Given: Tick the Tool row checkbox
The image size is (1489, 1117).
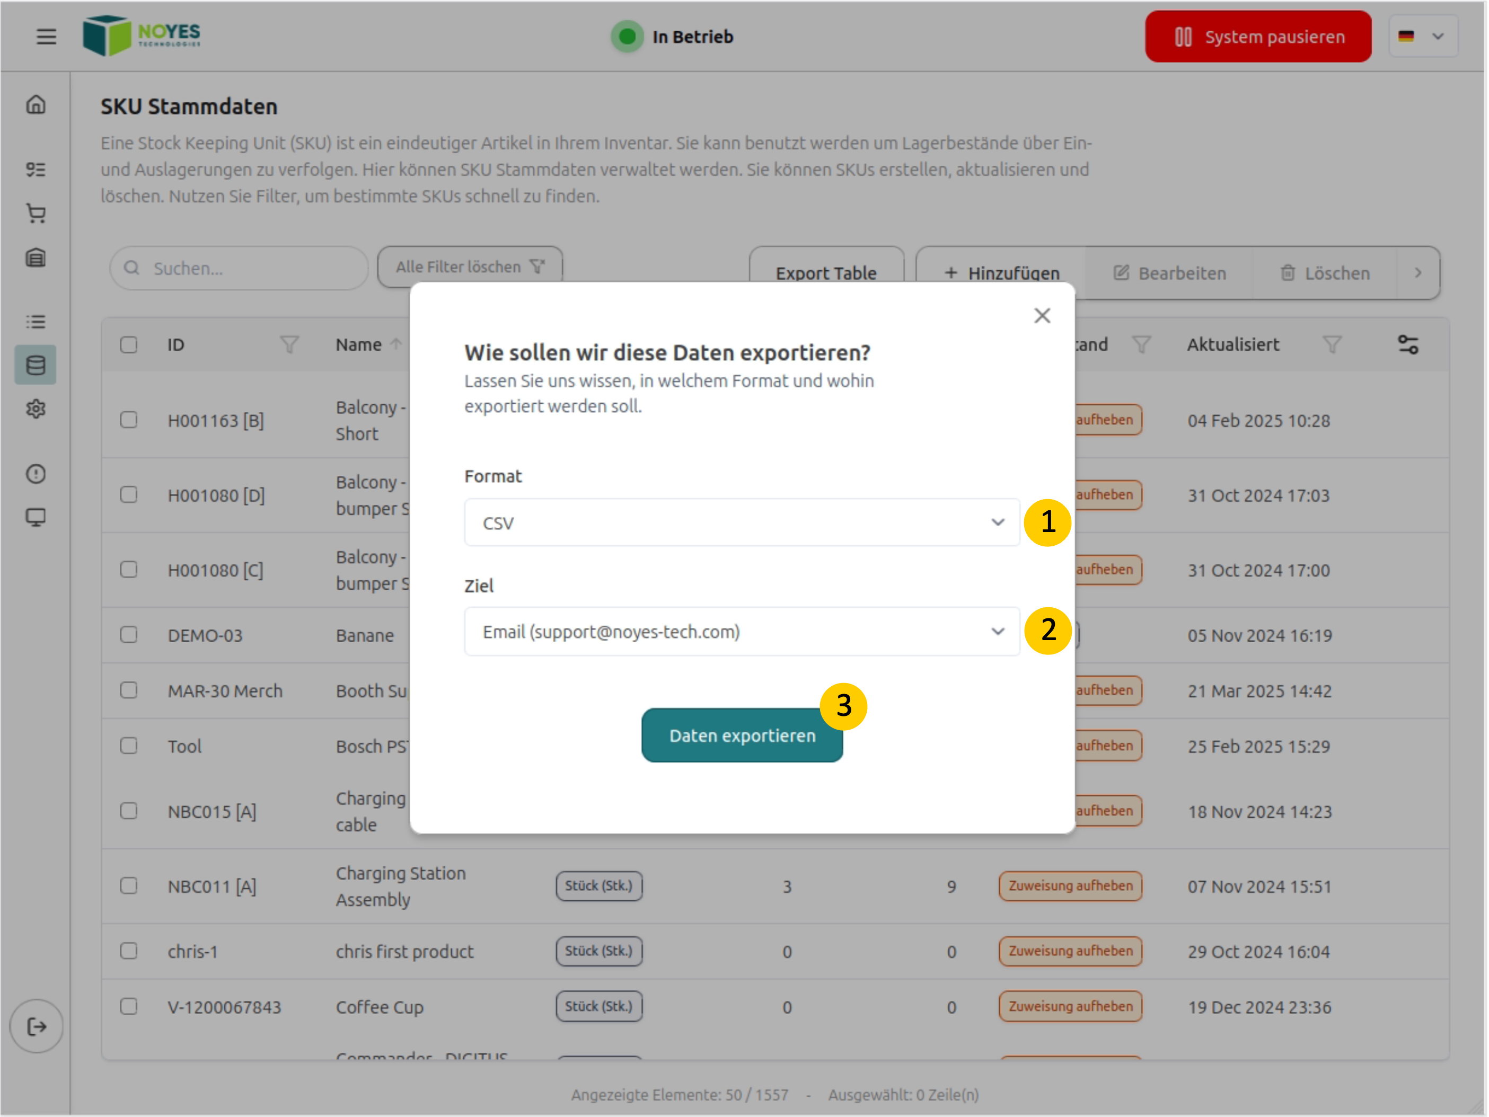Looking at the screenshot, I should tap(129, 746).
